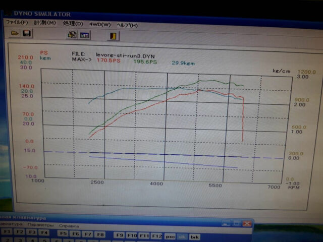Click the 2500 RPM axis label
The width and height of the screenshot is (323, 242).
[x=97, y=182]
